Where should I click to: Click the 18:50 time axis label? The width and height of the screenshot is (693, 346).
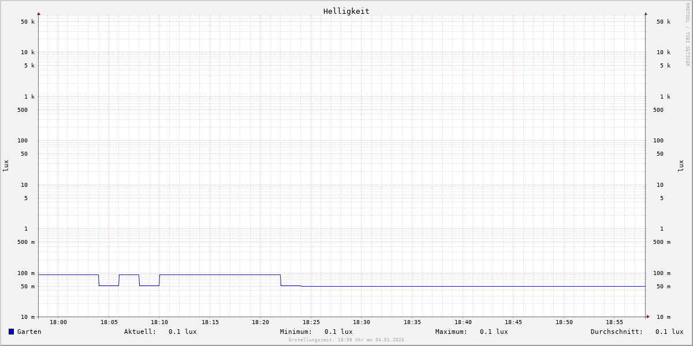click(x=564, y=322)
